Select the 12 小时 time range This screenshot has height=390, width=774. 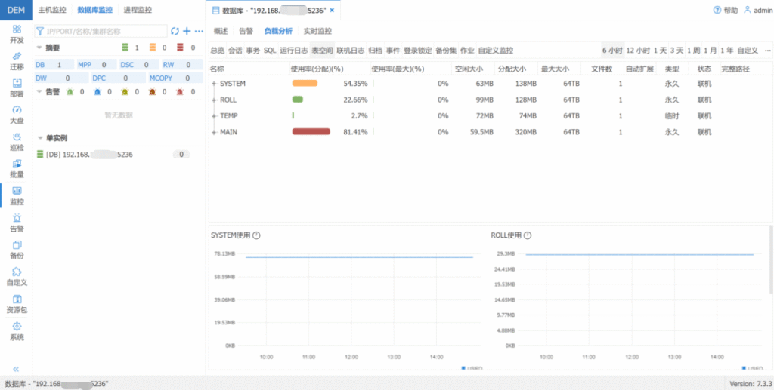[x=638, y=51]
